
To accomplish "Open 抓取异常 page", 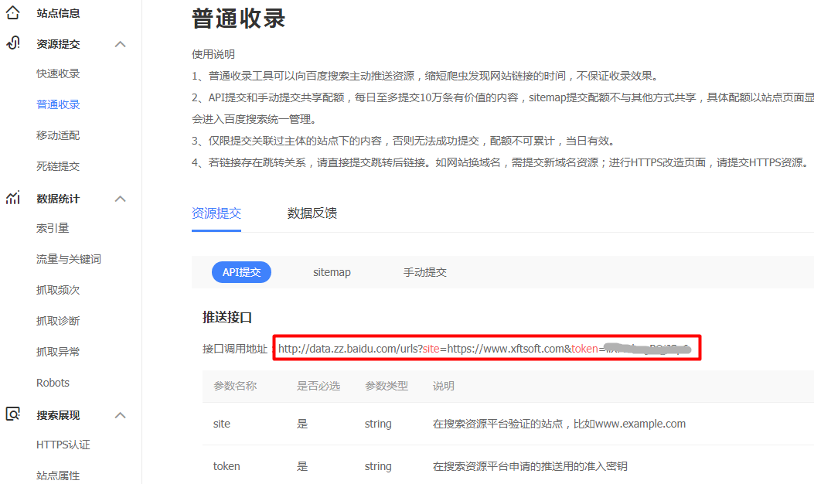I will point(58,352).
